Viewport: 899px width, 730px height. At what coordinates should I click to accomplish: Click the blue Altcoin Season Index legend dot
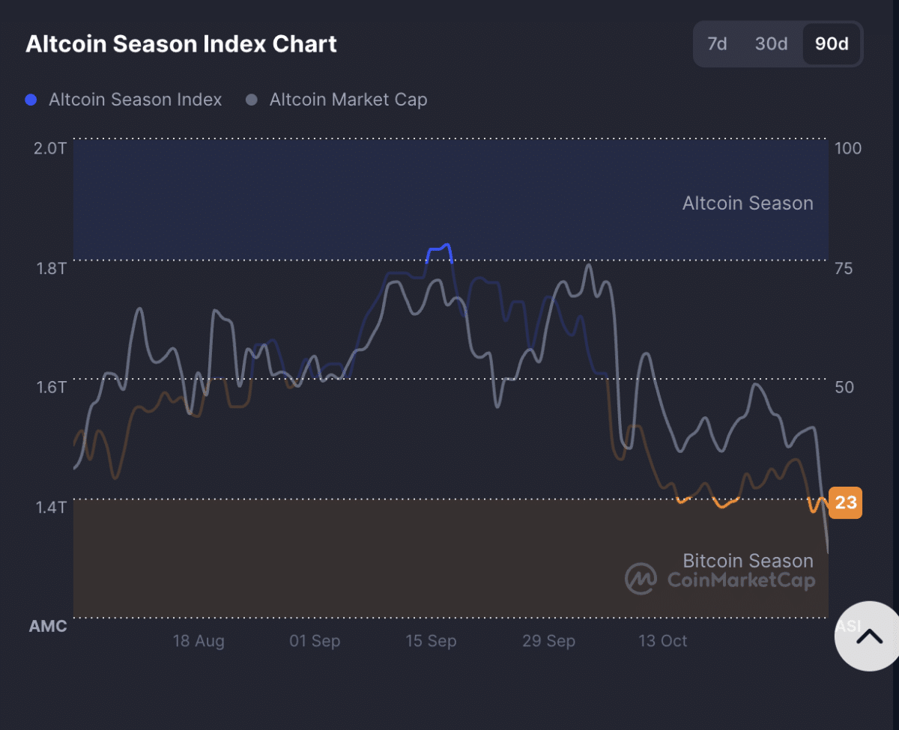[x=31, y=99]
